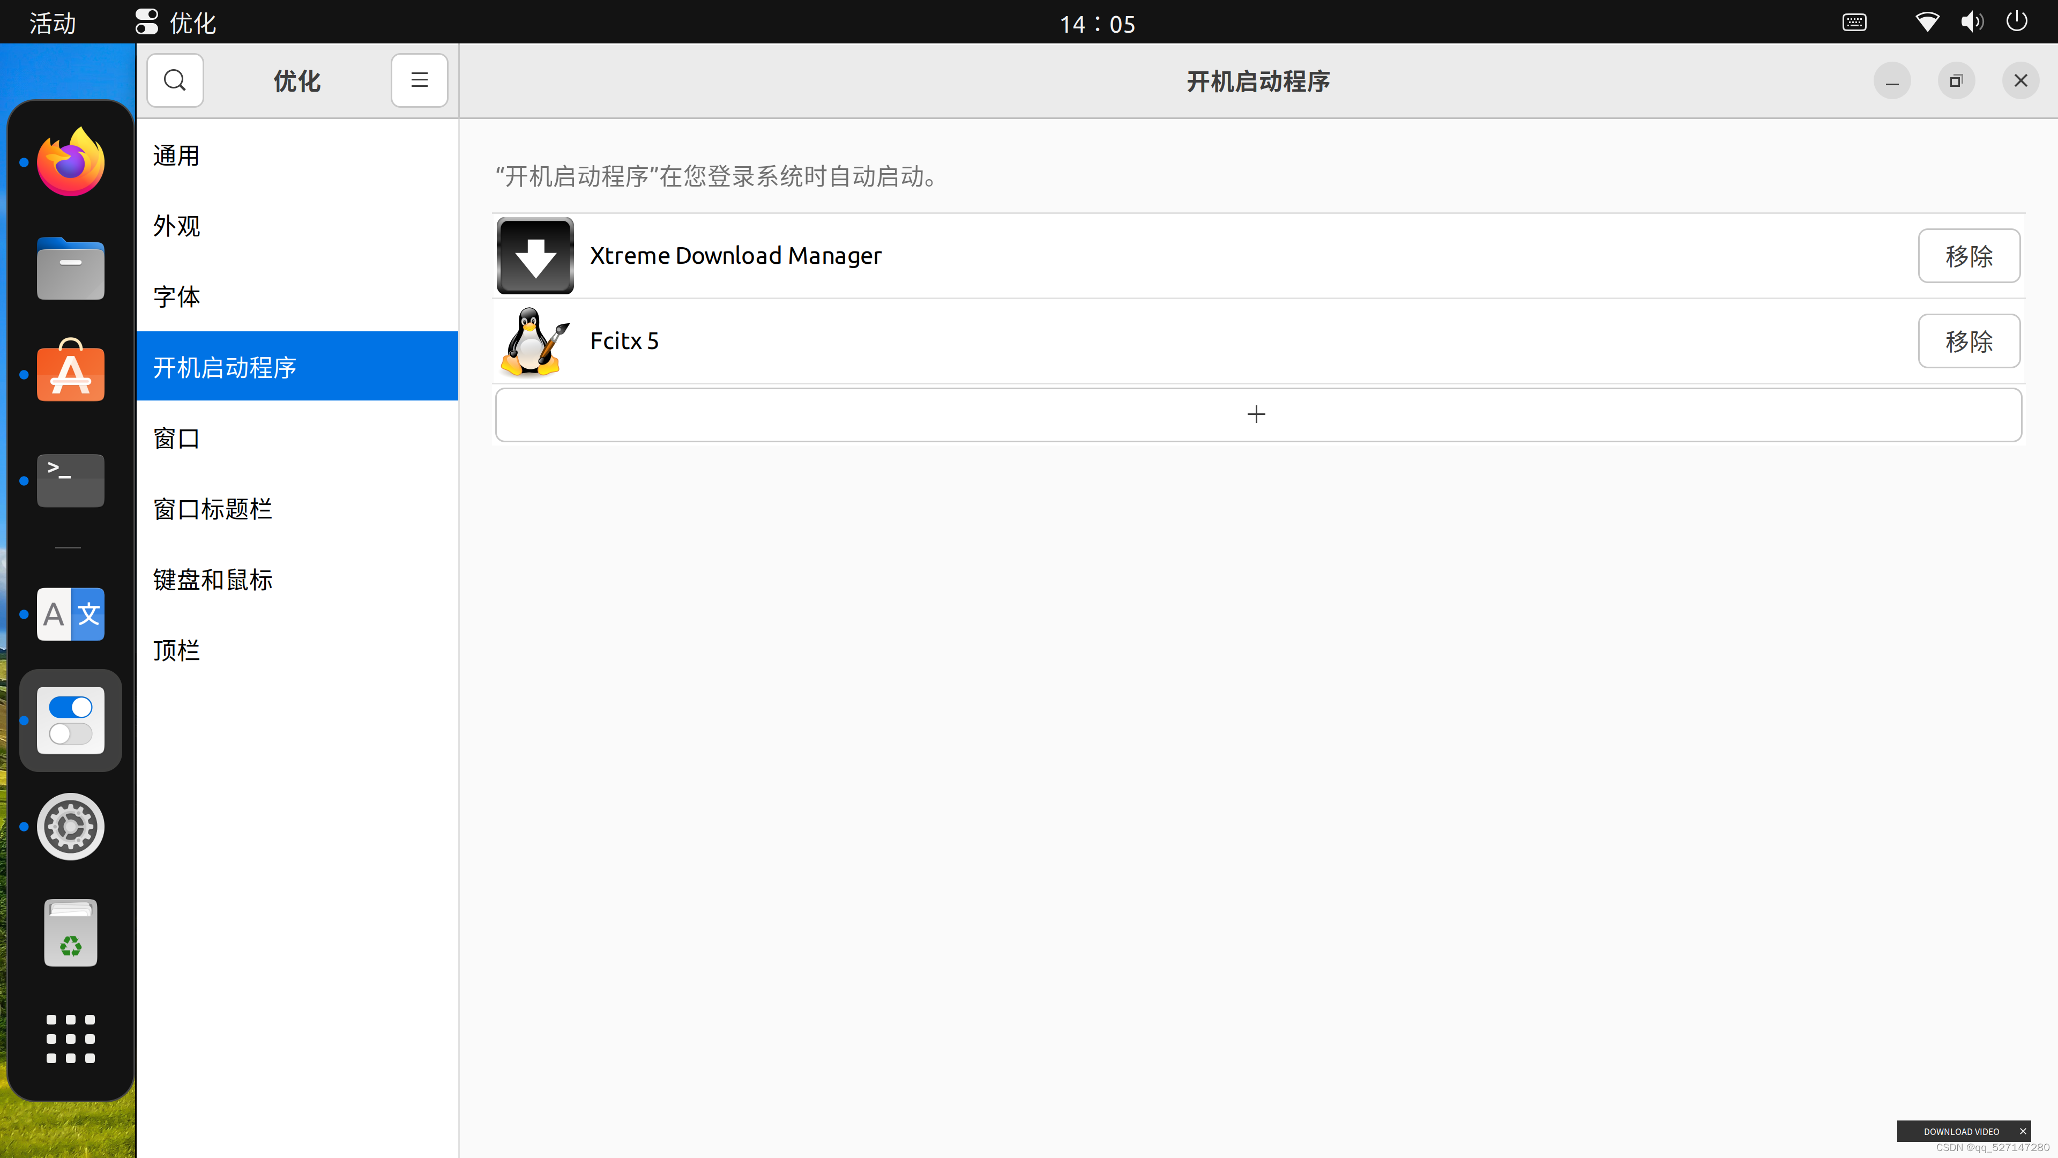
Task: Click the search icon in Tweaks header
Action: [x=175, y=81]
